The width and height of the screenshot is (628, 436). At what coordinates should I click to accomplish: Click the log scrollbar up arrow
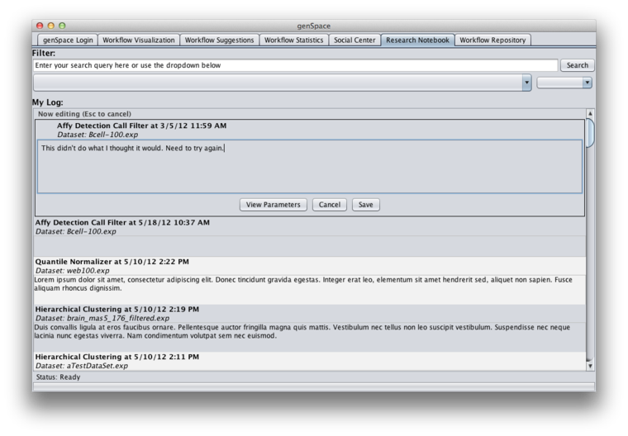coord(590,114)
